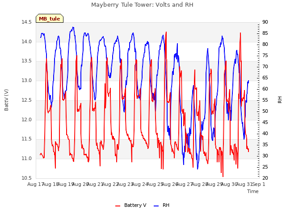Click the 13.0 left axis value
The width and height of the screenshot is (286, 214).
pos(26,80)
